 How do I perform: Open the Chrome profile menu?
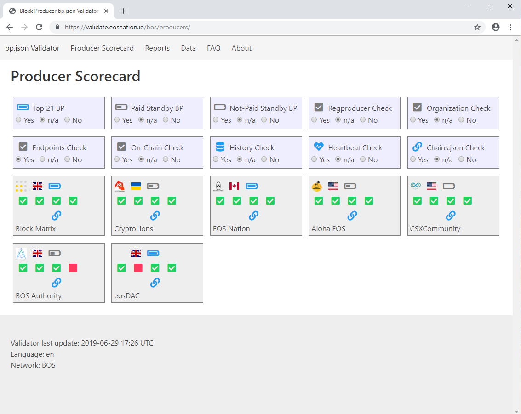495,27
